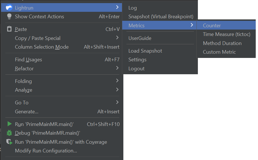This screenshot has height=160, width=258.
Task: Click the Show Context Actions lightbulb icon
Action: [x=9, y=17]
